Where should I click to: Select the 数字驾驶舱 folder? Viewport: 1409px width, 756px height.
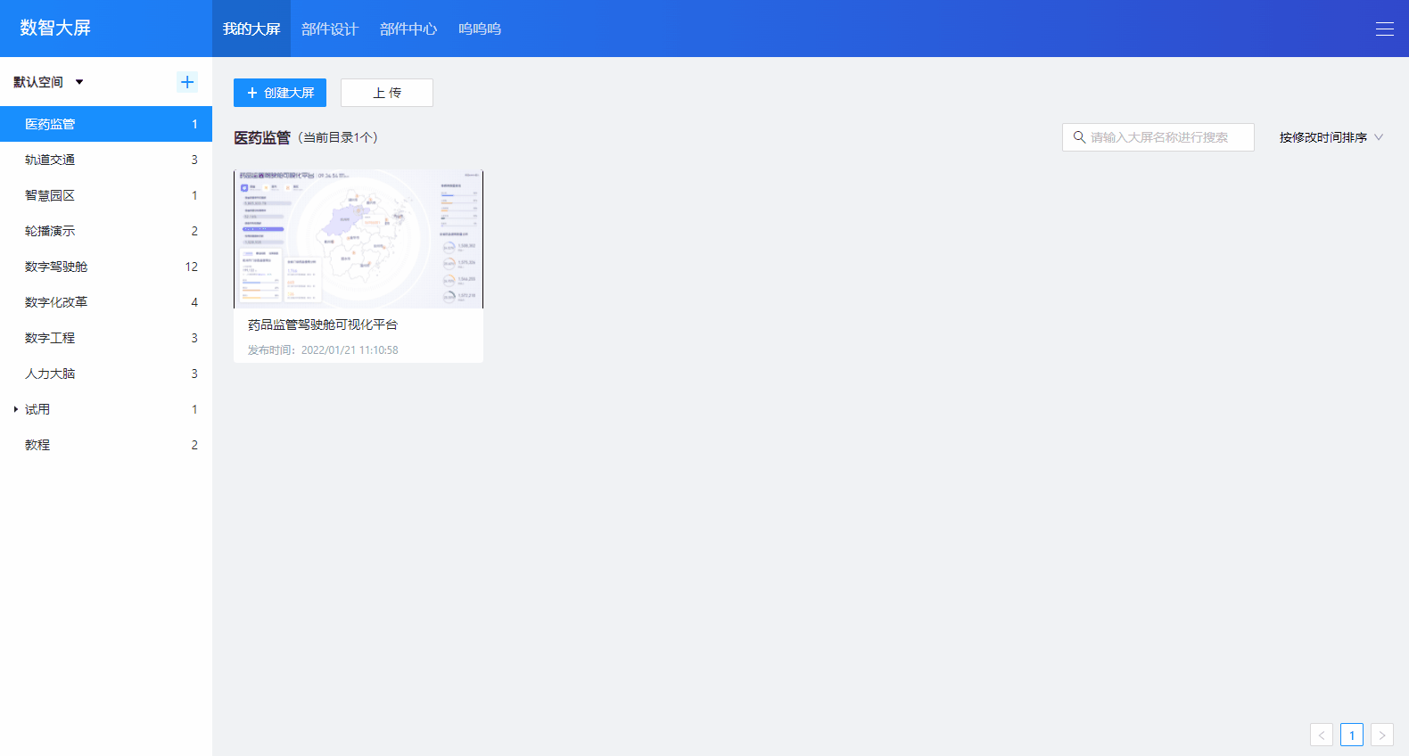[56, 267]
